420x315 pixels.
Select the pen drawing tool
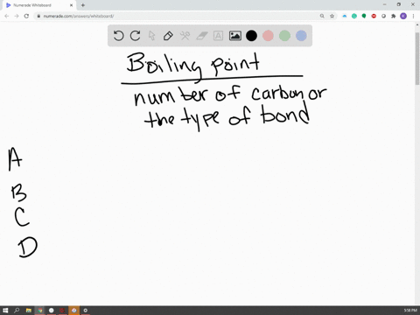coord(168,36)
